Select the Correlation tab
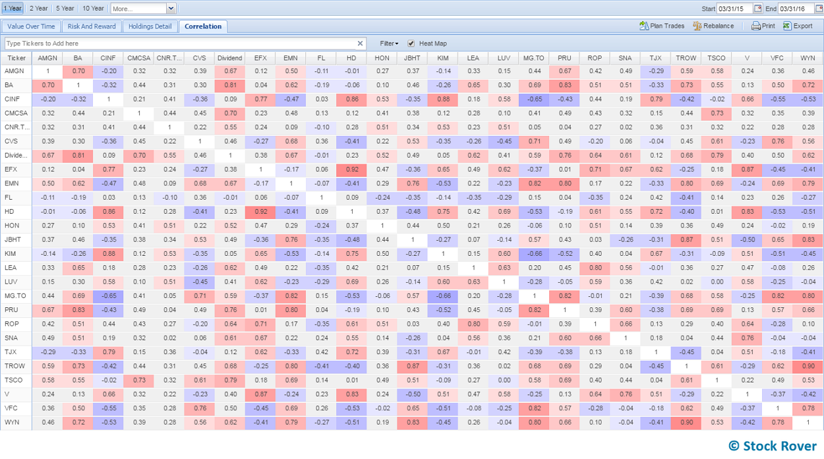 click(203, 26)
